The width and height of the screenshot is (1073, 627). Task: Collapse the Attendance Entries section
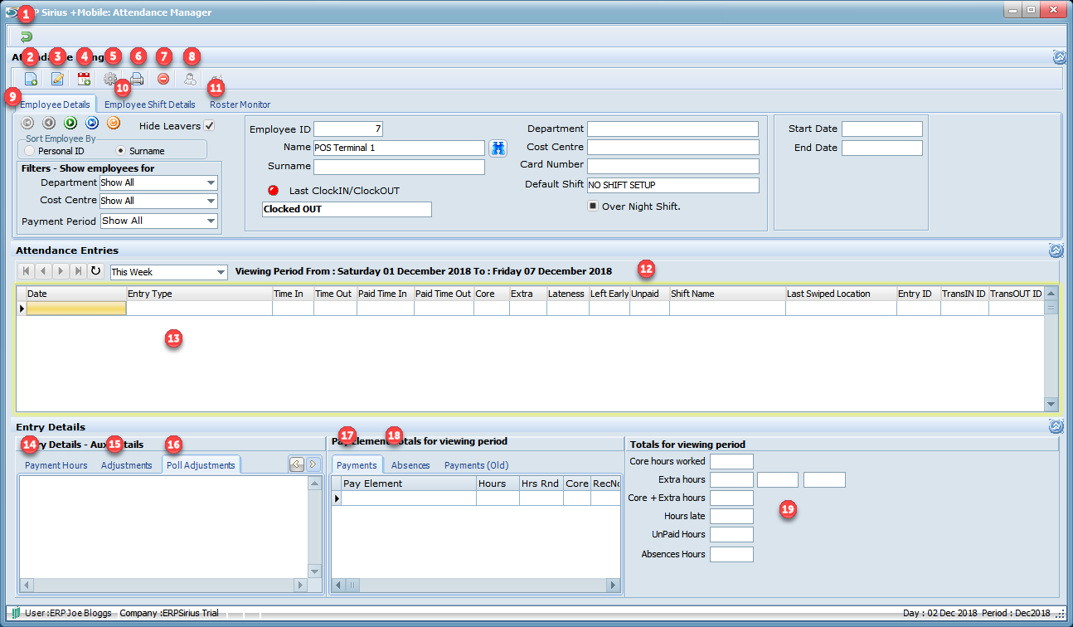pos(1056,250)
